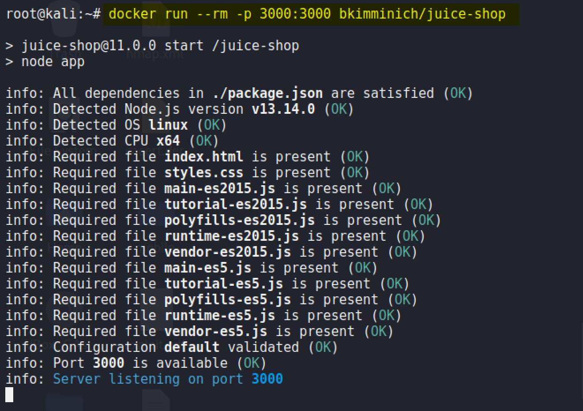Click the highlighted docker run command text
Image resolution: width=583 pixels, height=411 pixels.
click(307, 14)
